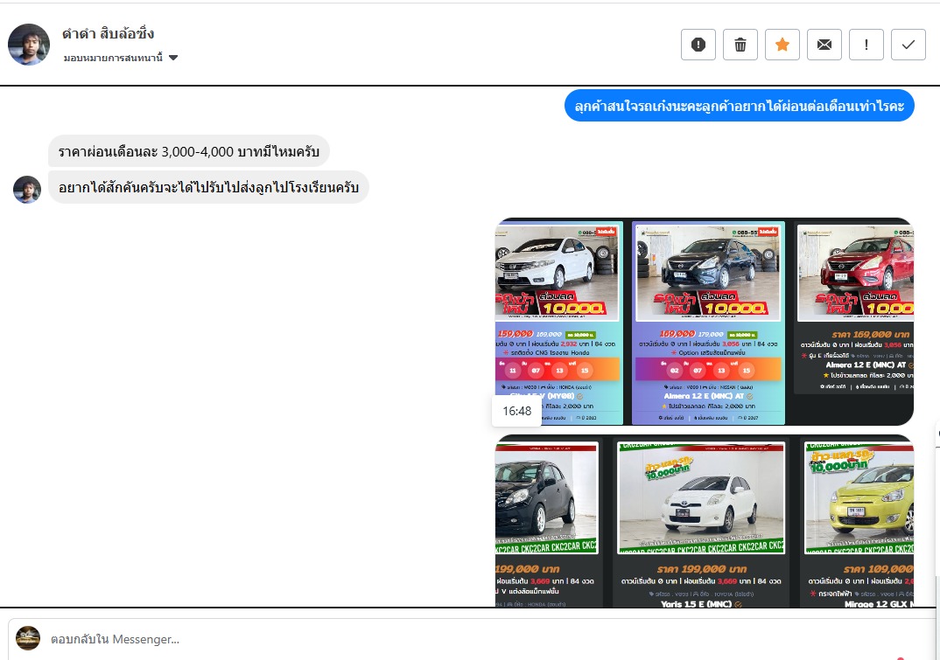This screenshot has width=940, height=660.
Task: Open contact name ดำดำ สิบล้อซิ่ง
Action: tap(109, 34)
